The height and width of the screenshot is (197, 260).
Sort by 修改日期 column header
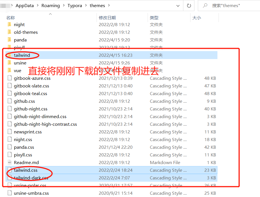pyautogui.click(x=107, y=18)
